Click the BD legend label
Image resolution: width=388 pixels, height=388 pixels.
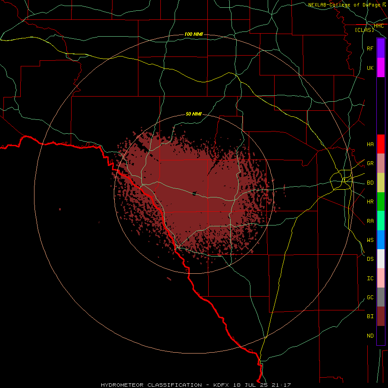pos(370,183)
